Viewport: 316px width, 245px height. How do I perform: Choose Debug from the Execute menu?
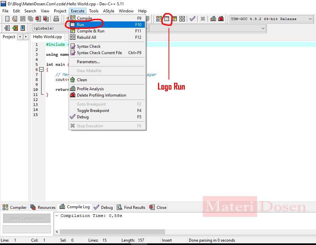pyautogui.click(x=107, y=117)
